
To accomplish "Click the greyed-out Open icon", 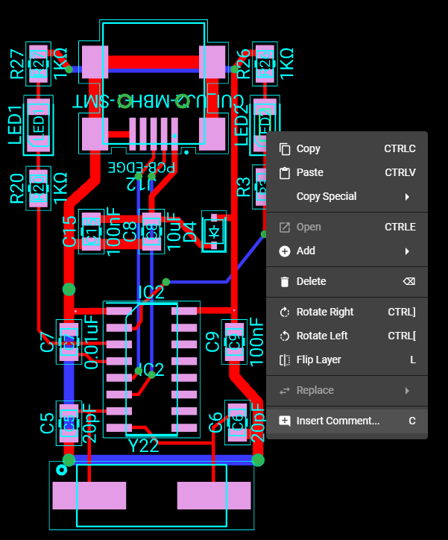I will tap(285, 227).
